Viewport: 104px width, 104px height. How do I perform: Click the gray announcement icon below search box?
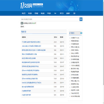point(22,23)
